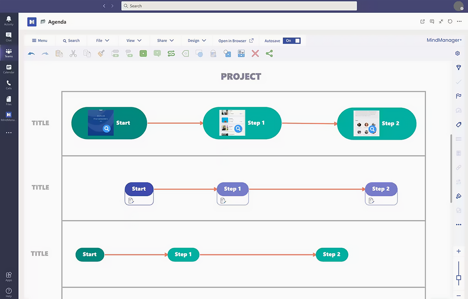Click the Open in Browser link
Viewport: 468px width, 299px height.
(235, 41)
